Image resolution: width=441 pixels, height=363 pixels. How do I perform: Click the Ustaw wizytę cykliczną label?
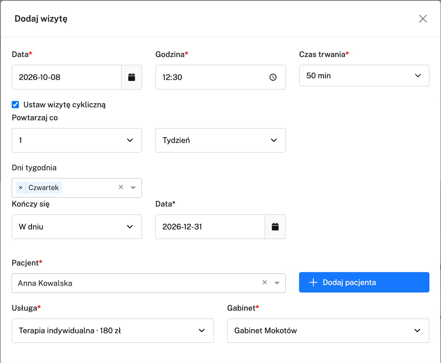[64, 105]
